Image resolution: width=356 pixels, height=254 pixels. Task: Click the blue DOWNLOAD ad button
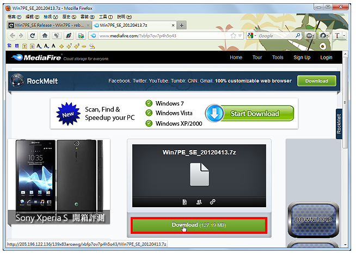pos(314,220)
